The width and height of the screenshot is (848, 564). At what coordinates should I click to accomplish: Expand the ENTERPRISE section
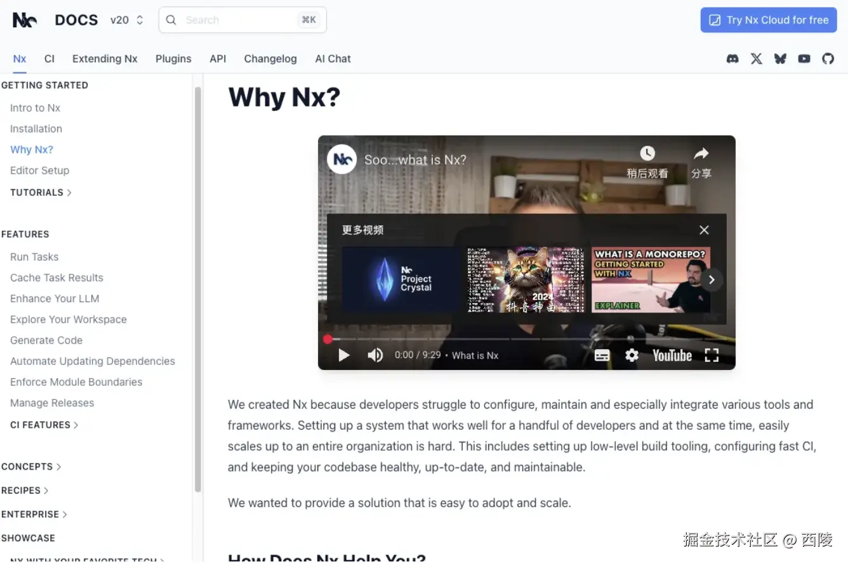click(34, 515)
